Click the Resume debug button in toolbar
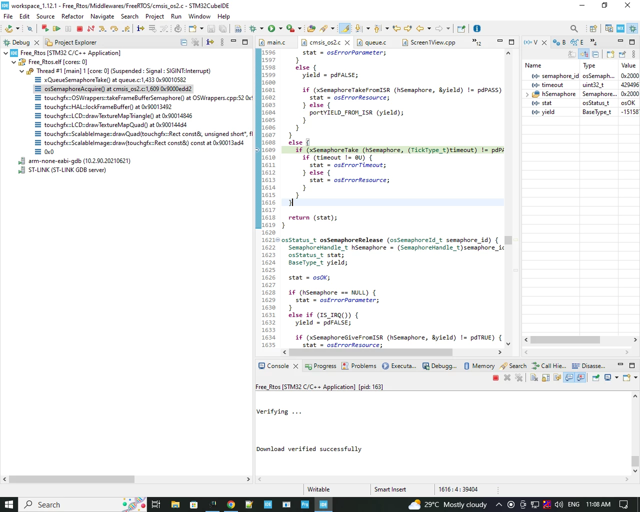The width and height of the screenshot is (640, 512). pos(56,28)
